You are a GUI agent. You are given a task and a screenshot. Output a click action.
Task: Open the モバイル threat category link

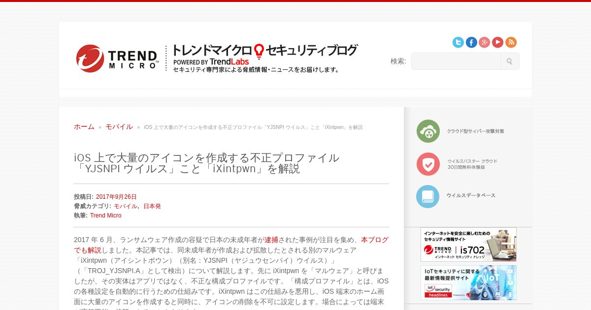(126, 206)
